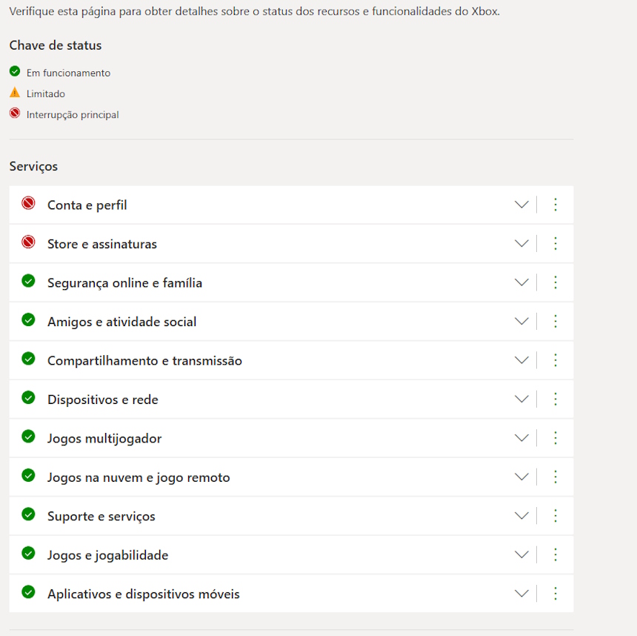Click green check icon beside Suporte e serviços

28,514
